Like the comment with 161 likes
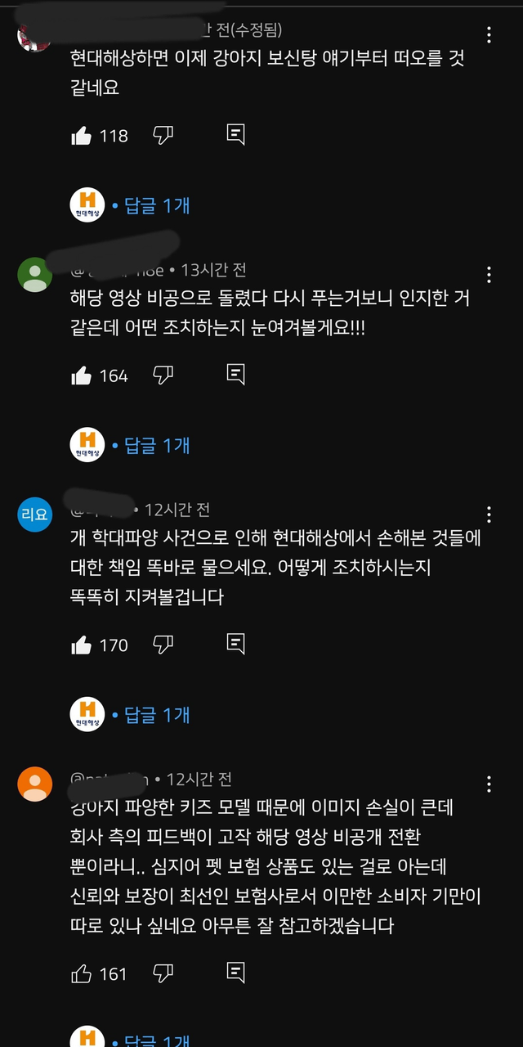The height and width of the screenshot is (1047, 523). click(x=82, y=974)
